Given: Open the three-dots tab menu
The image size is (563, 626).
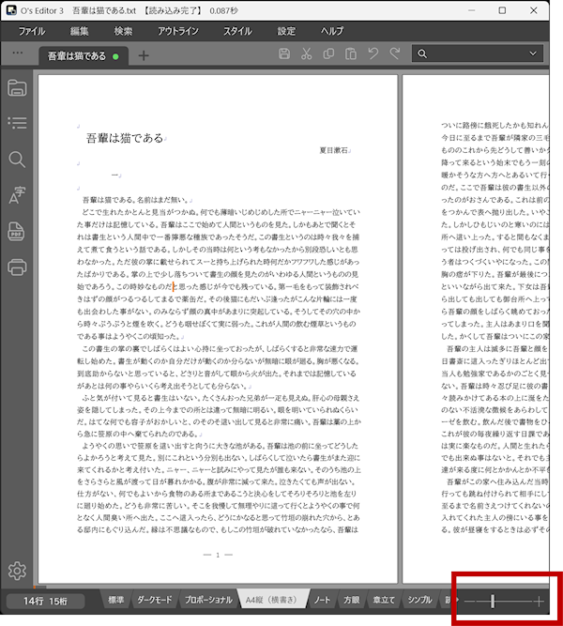Looking at the screenshot, I should pos(18,53).
